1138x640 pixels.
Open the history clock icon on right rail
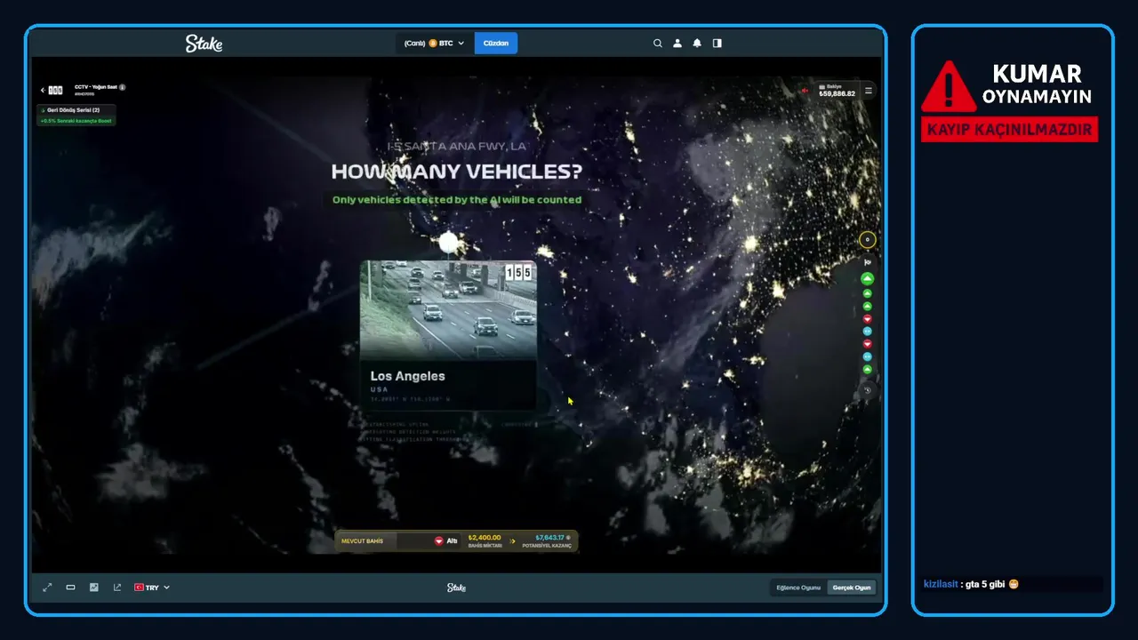pyautogui.click(x=868, y=390)
